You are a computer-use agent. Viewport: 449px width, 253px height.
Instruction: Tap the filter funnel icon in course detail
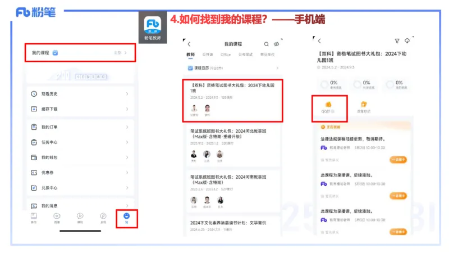point(397,41)
